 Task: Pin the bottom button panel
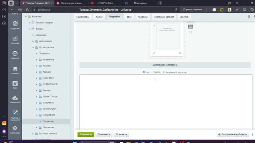point(252,134)
